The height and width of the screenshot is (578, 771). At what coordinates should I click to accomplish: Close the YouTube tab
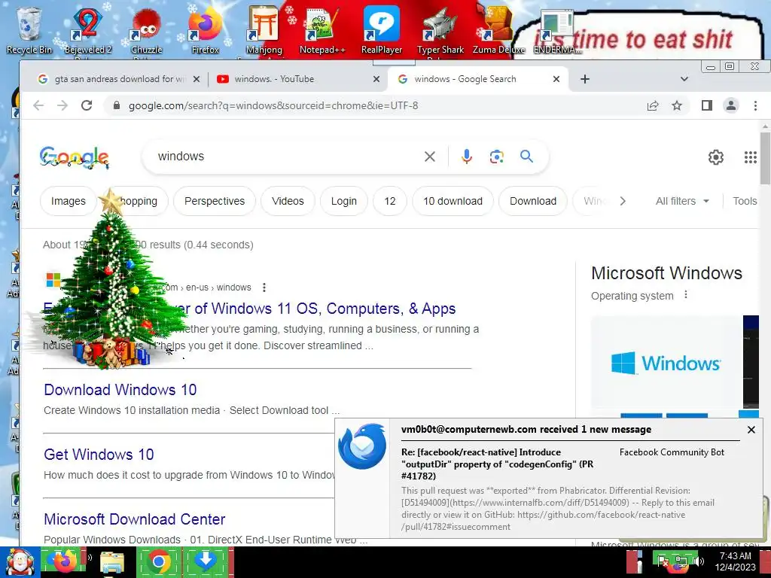(x=376, y=79)
